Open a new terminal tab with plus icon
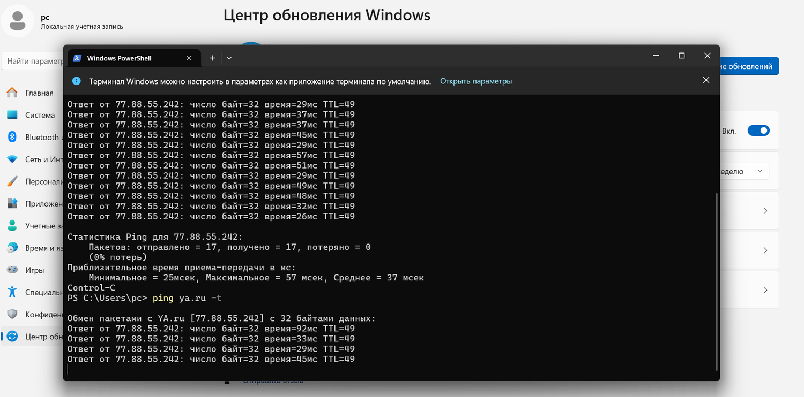 (211, 58)
